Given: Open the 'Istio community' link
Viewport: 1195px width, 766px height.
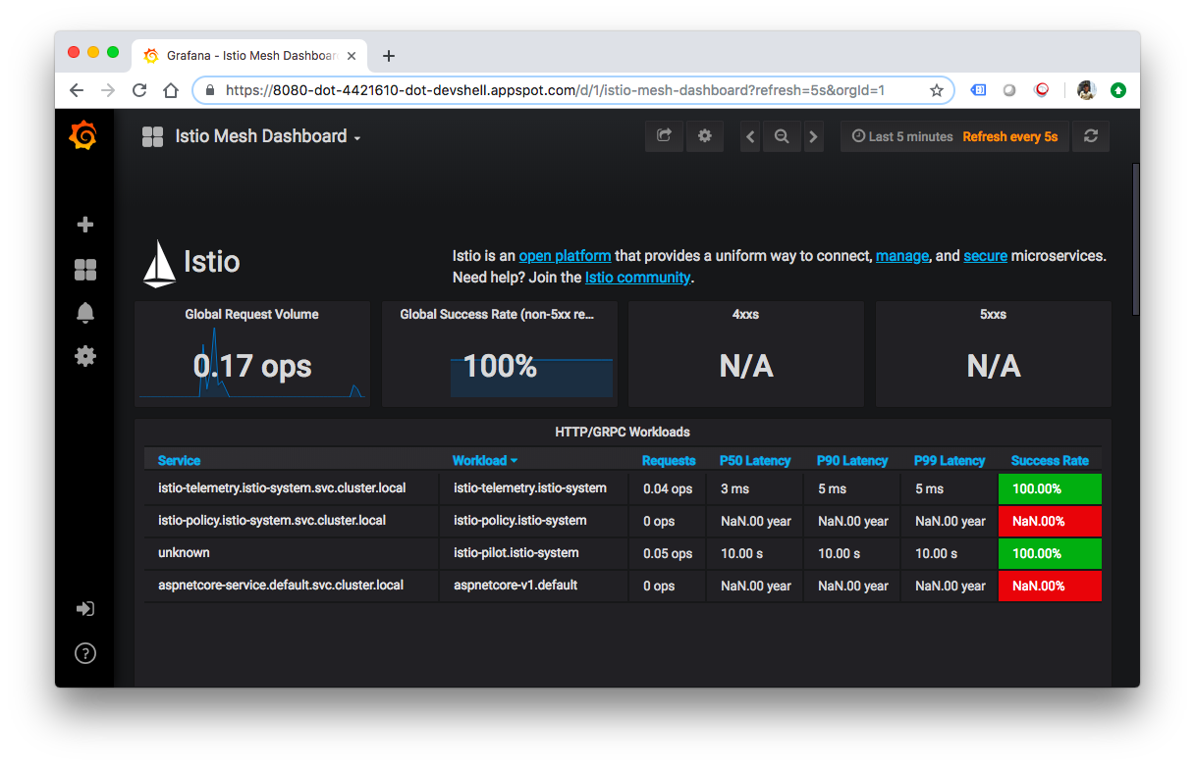Looking at the screenshot, I should pos(637,278).
